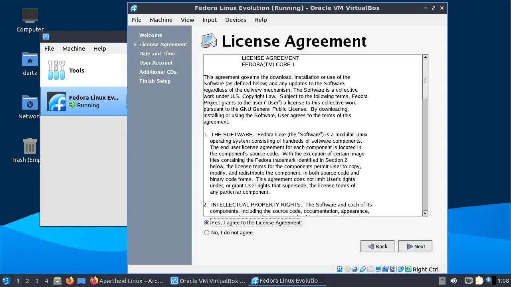The width and height of the screenshot is (511, 287).
Task: Click Welcome step in setup sidebar
Action: (x=151, y=35)
